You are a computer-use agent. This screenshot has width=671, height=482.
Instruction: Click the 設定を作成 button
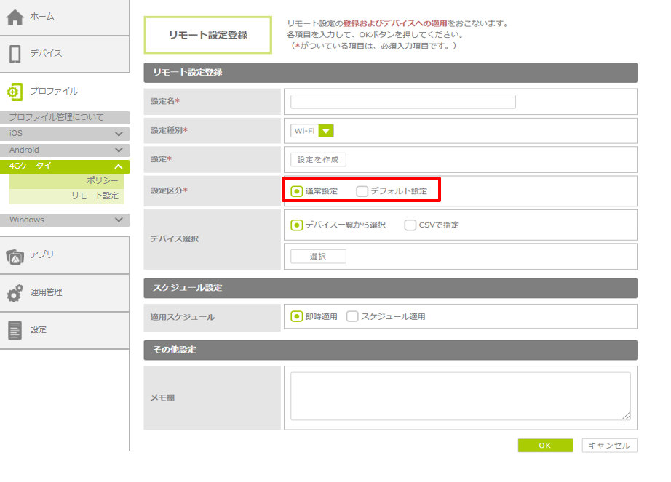tap(318, 160)
